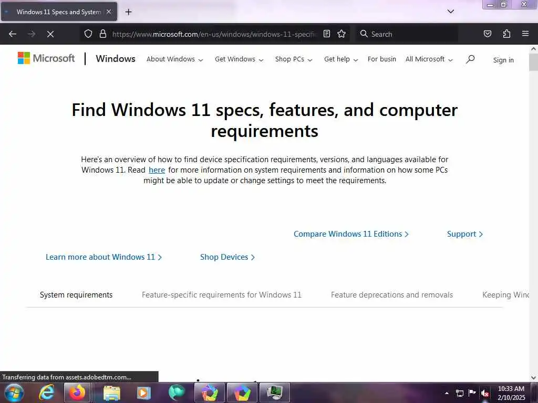Screen dimensions: 538x403
Task: Click the Windows Start orb
Action: point(14,393)
